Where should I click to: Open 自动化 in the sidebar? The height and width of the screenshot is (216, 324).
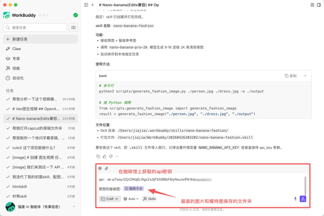tap(40, 78)
